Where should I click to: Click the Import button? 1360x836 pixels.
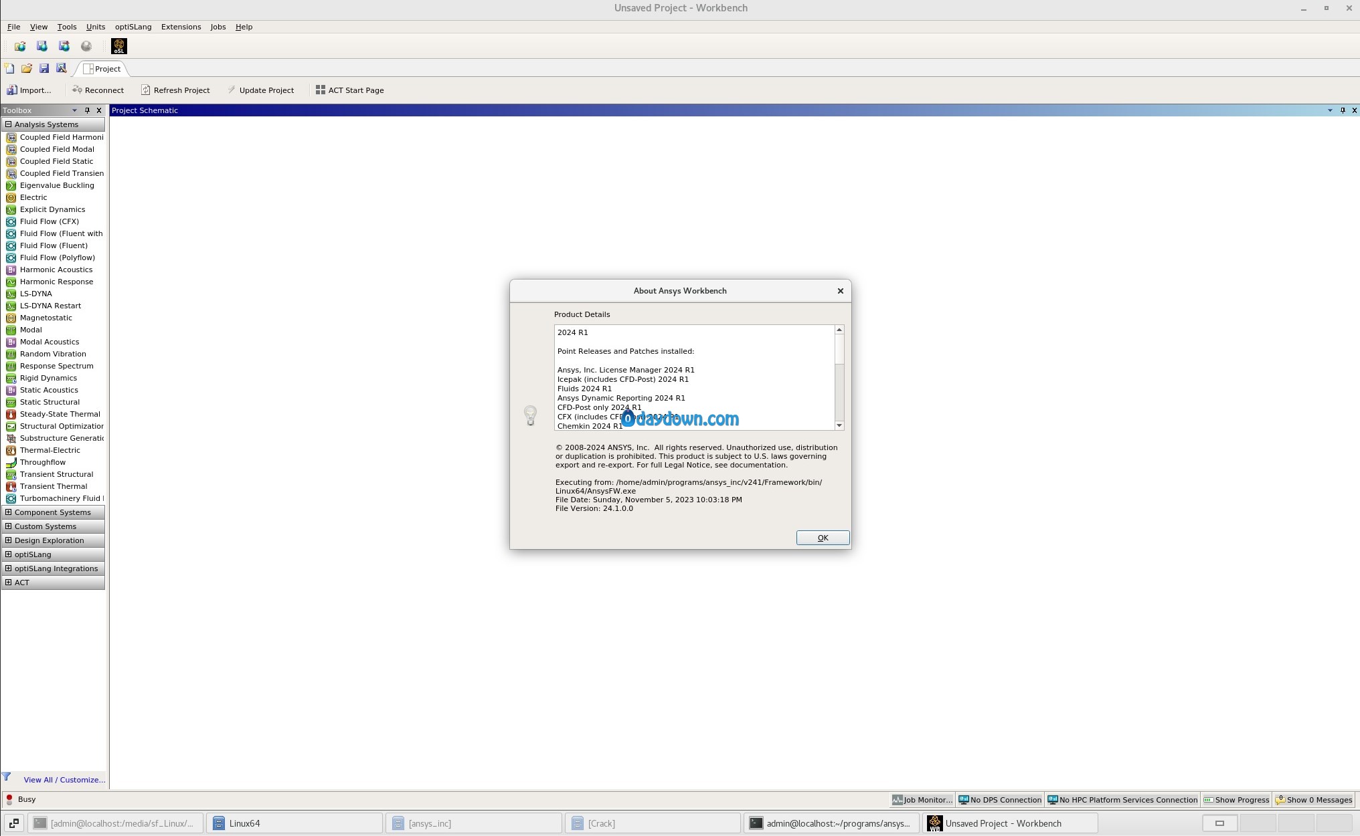29,90
